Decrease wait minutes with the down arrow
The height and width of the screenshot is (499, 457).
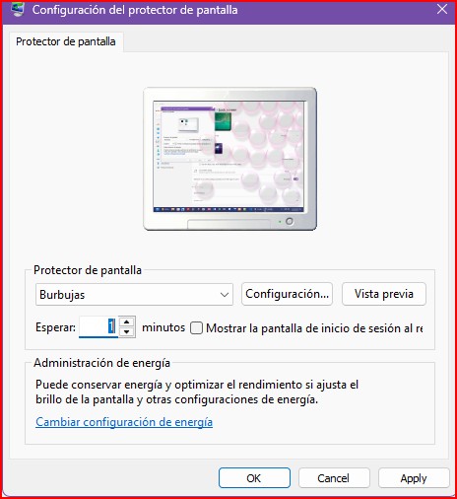tap(127, 332)
